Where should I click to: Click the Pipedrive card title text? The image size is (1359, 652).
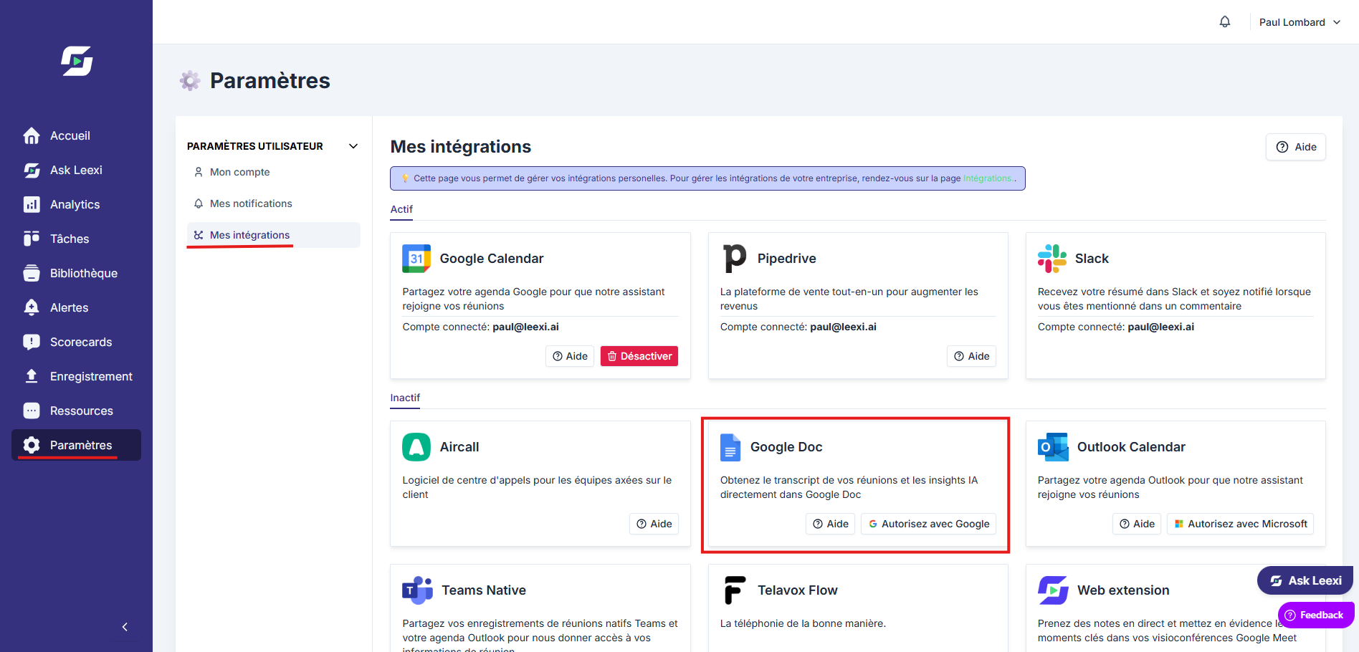(786, 259)
